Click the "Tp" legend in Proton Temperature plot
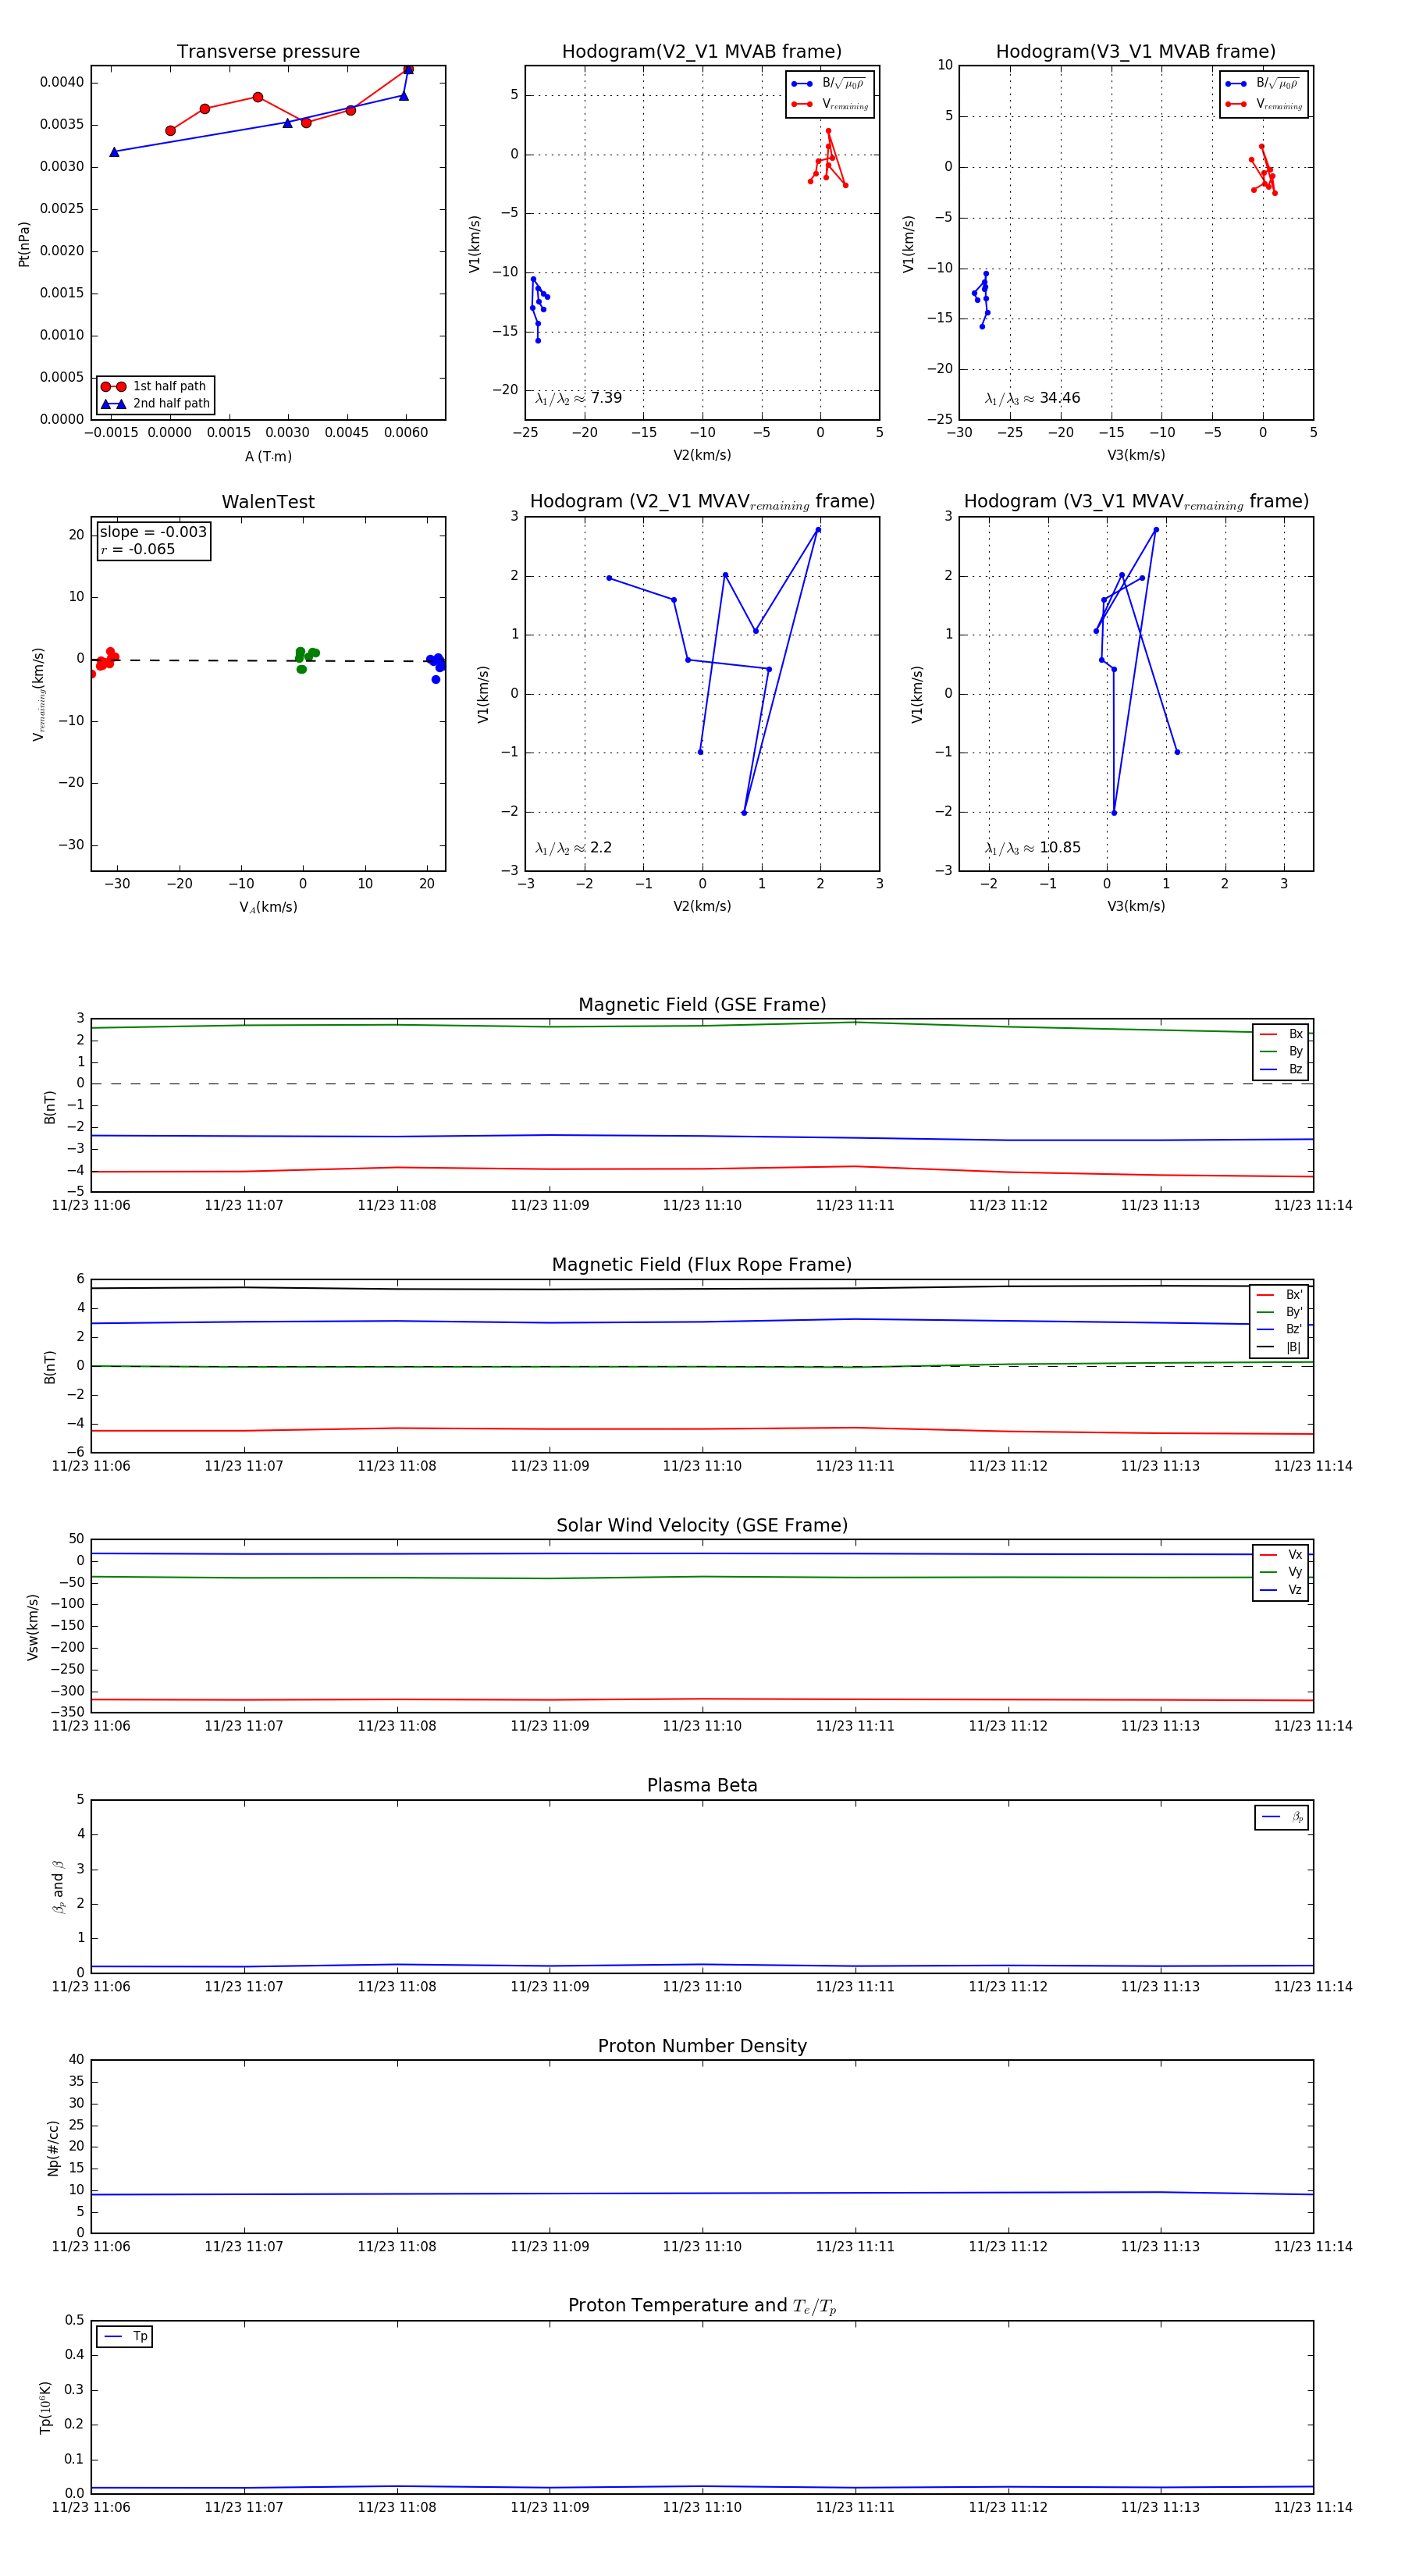The width and height of the screenshot is (1405, 2576). (124, 2337)
